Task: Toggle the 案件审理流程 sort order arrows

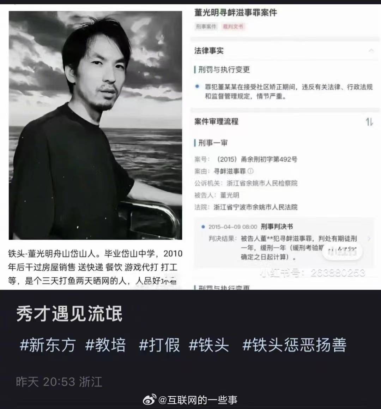Action: click(369, 122)
